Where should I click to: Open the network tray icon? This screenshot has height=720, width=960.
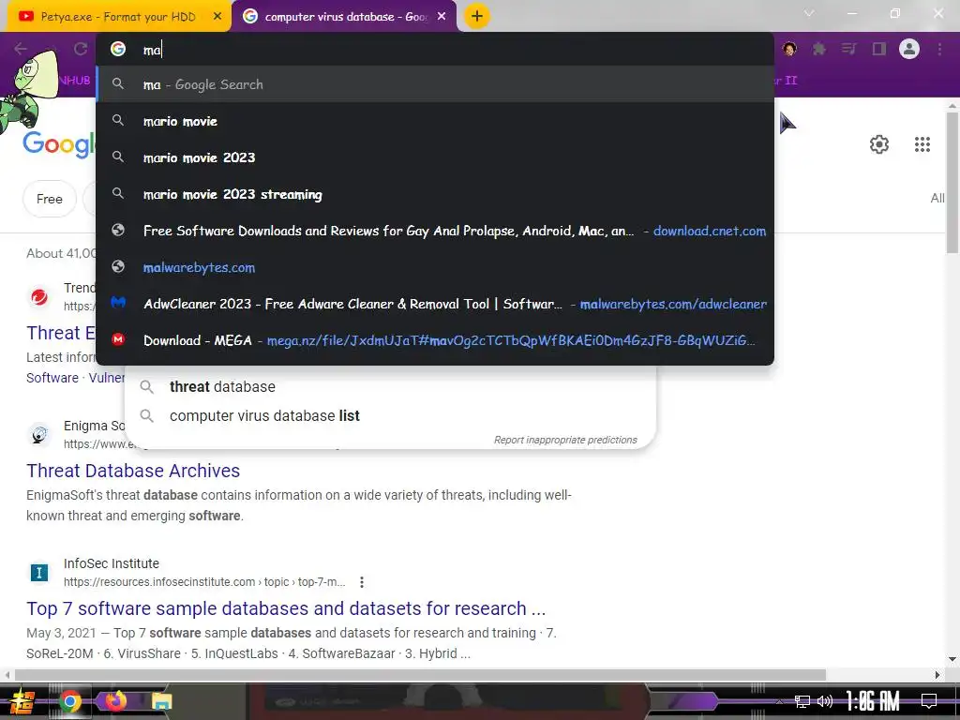[802, 701]
